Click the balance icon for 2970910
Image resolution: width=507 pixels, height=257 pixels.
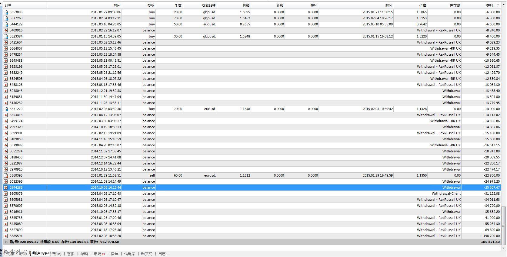[6, 169]
